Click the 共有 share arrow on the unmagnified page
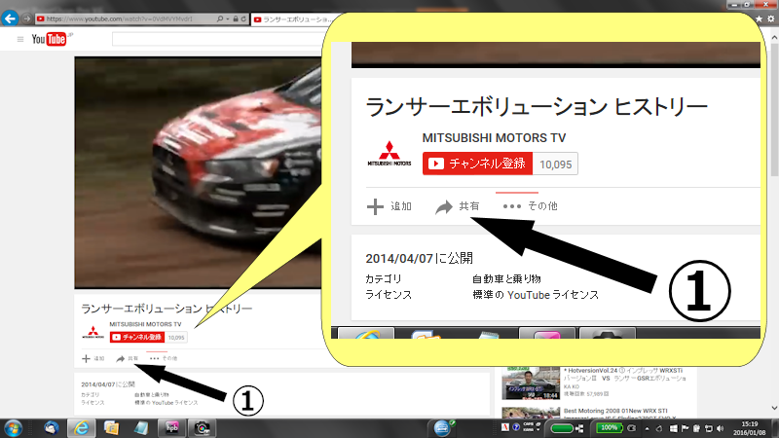The image size is (779, 438). [128, 358]
